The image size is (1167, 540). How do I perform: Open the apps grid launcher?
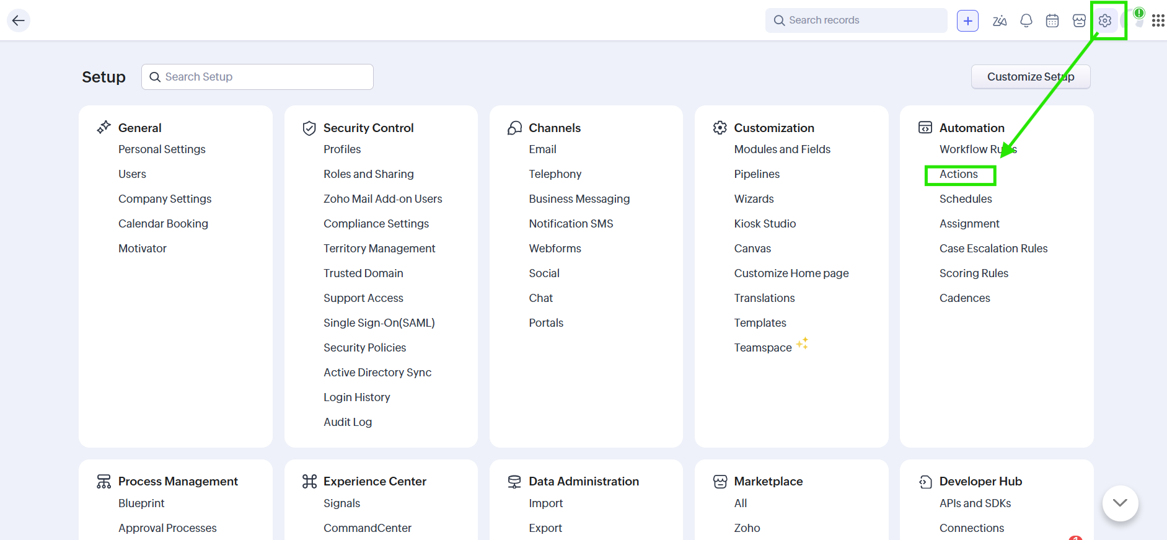click(x=1158, y=21)
